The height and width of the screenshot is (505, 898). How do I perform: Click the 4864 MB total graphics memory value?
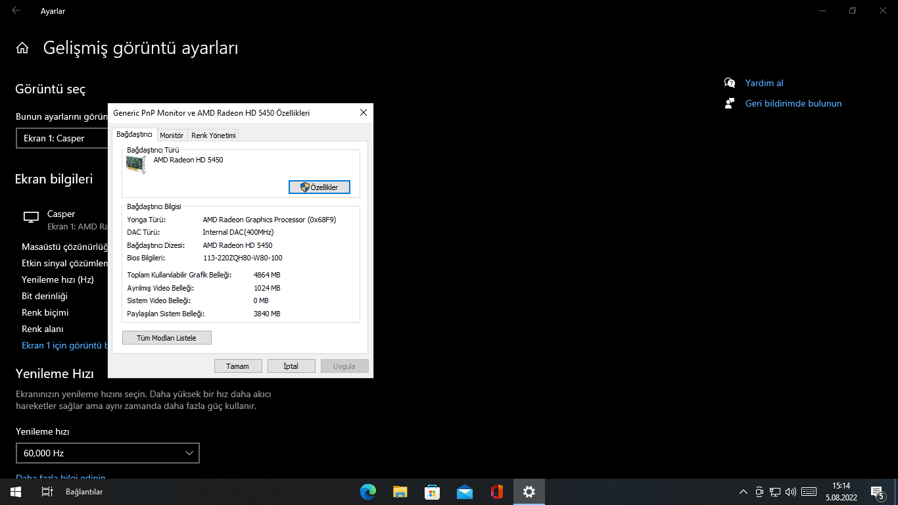click(267, 275)
